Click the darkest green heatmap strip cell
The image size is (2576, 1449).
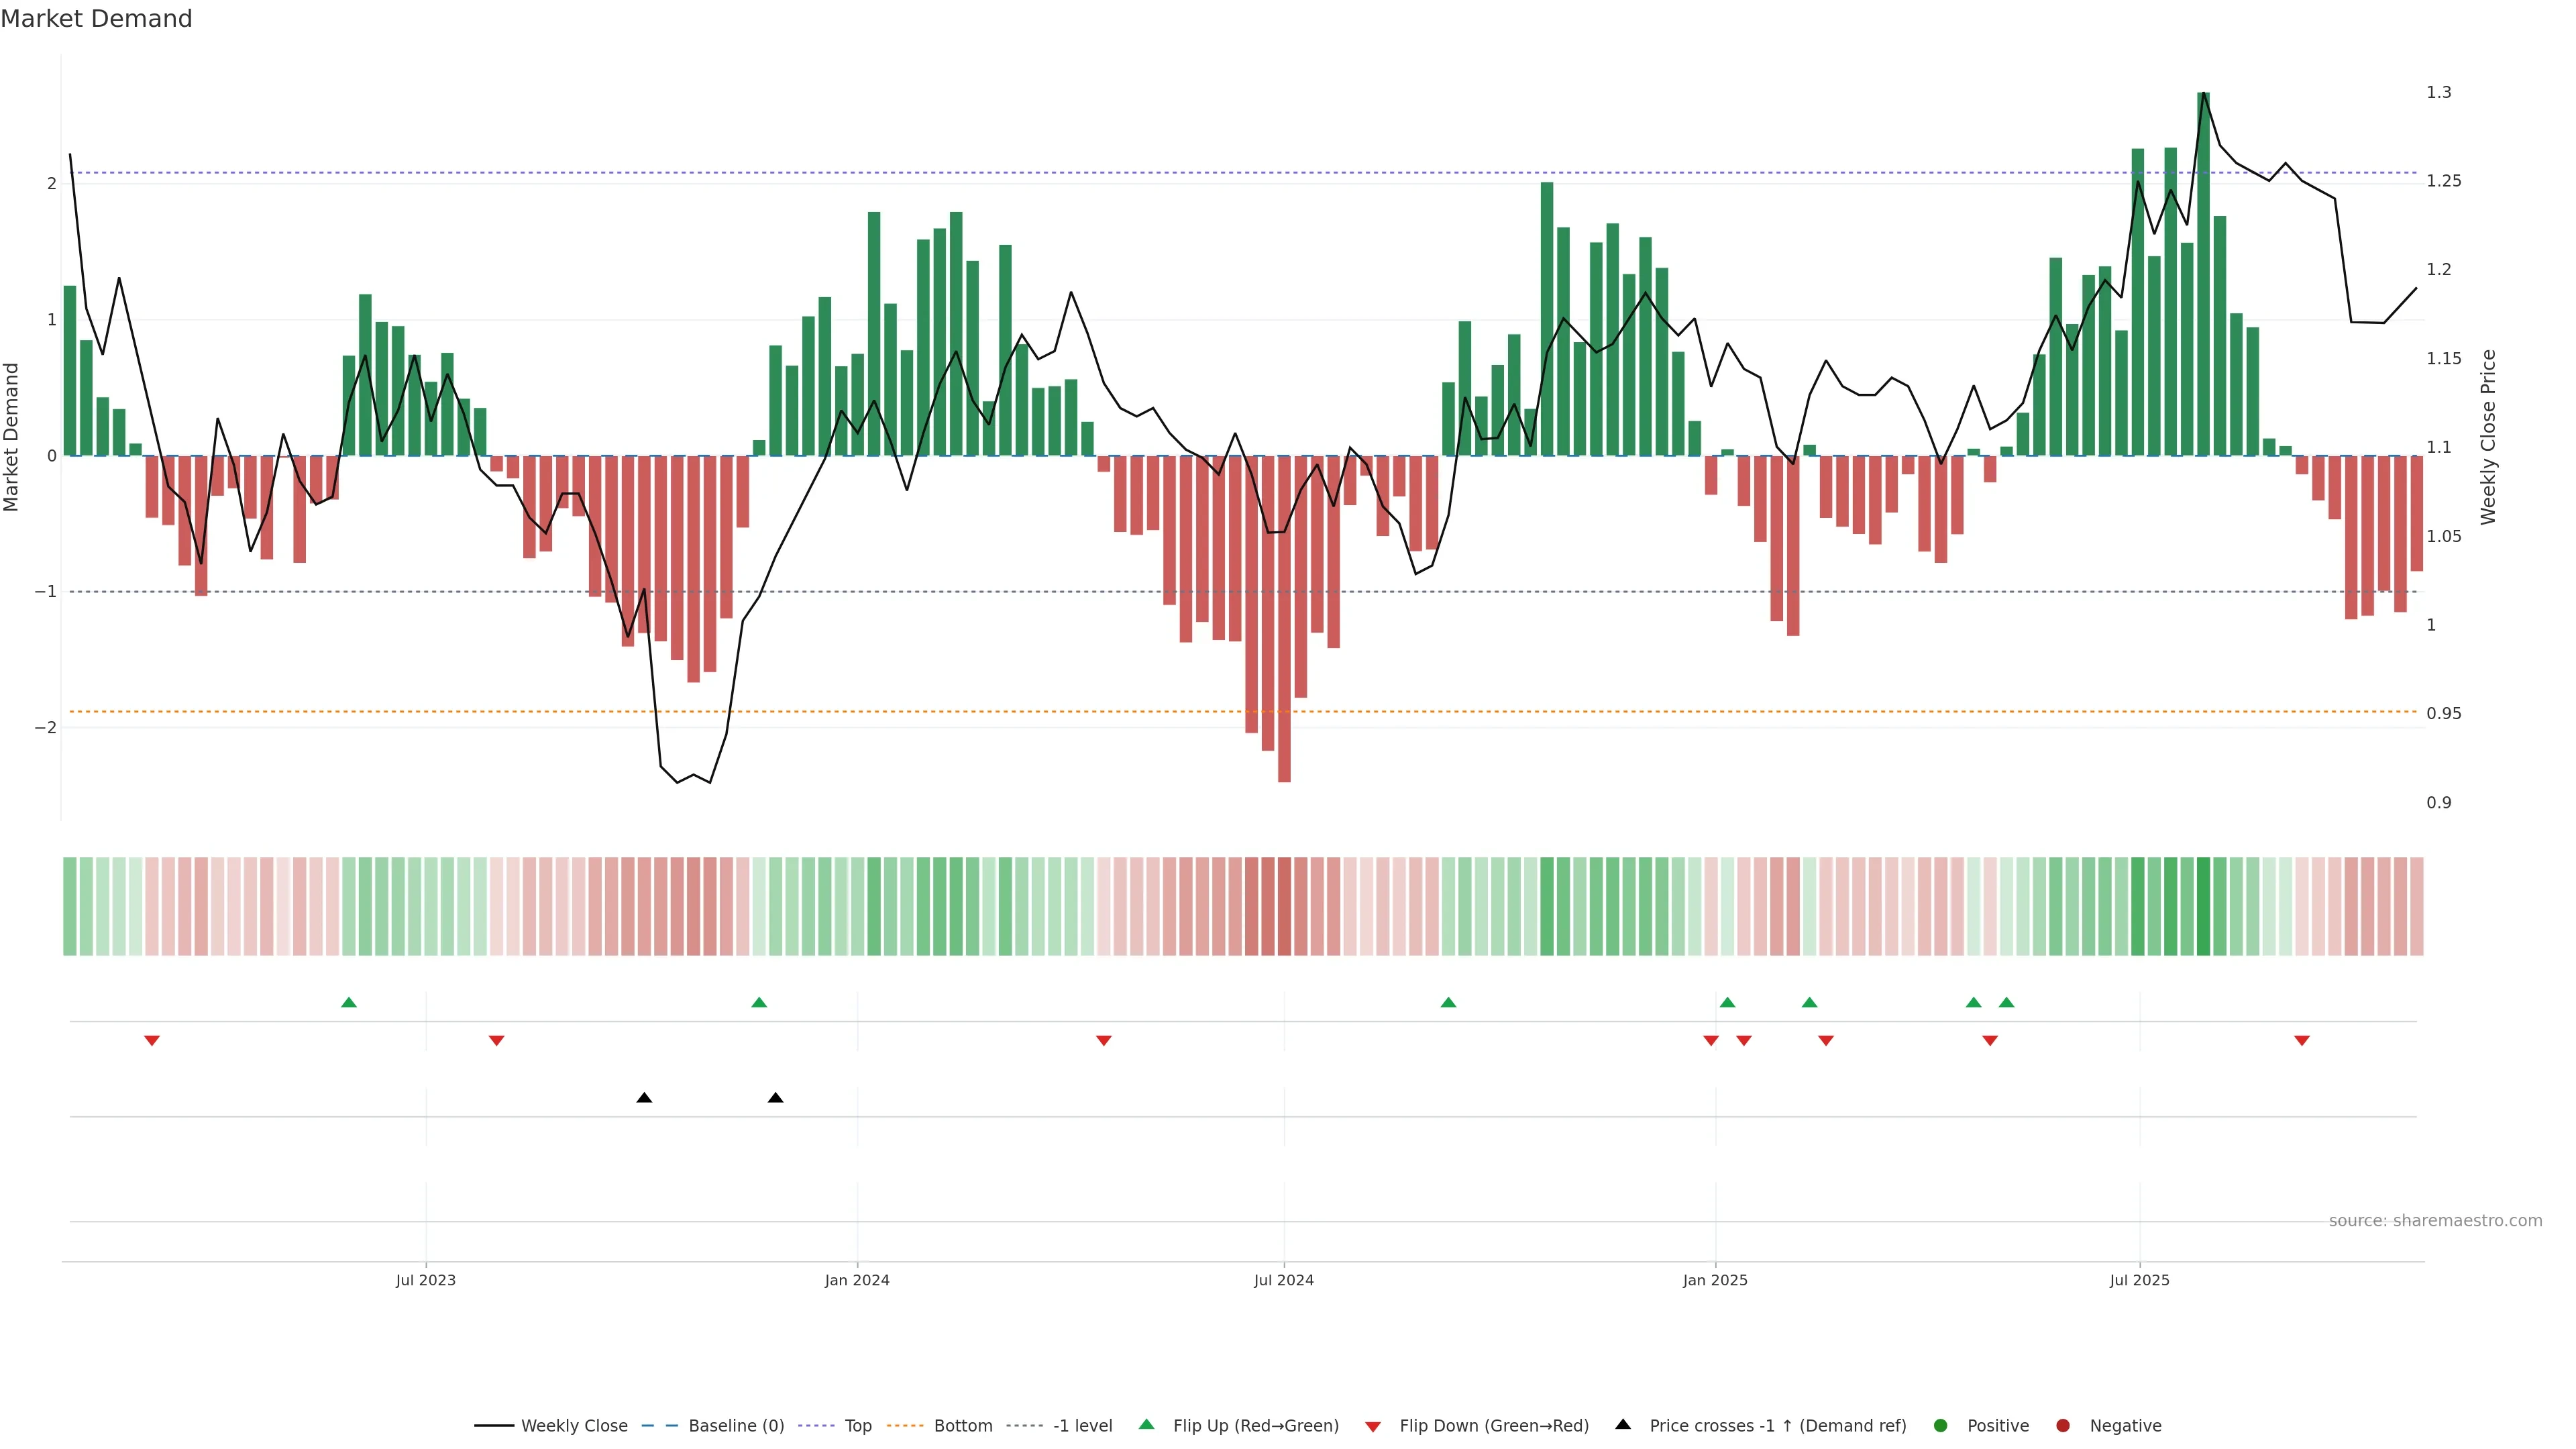click(x=2203, y=906)
